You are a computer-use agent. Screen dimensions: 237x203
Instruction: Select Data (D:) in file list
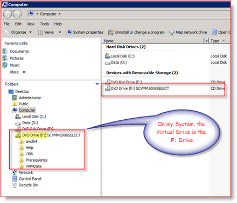(119, 62)
